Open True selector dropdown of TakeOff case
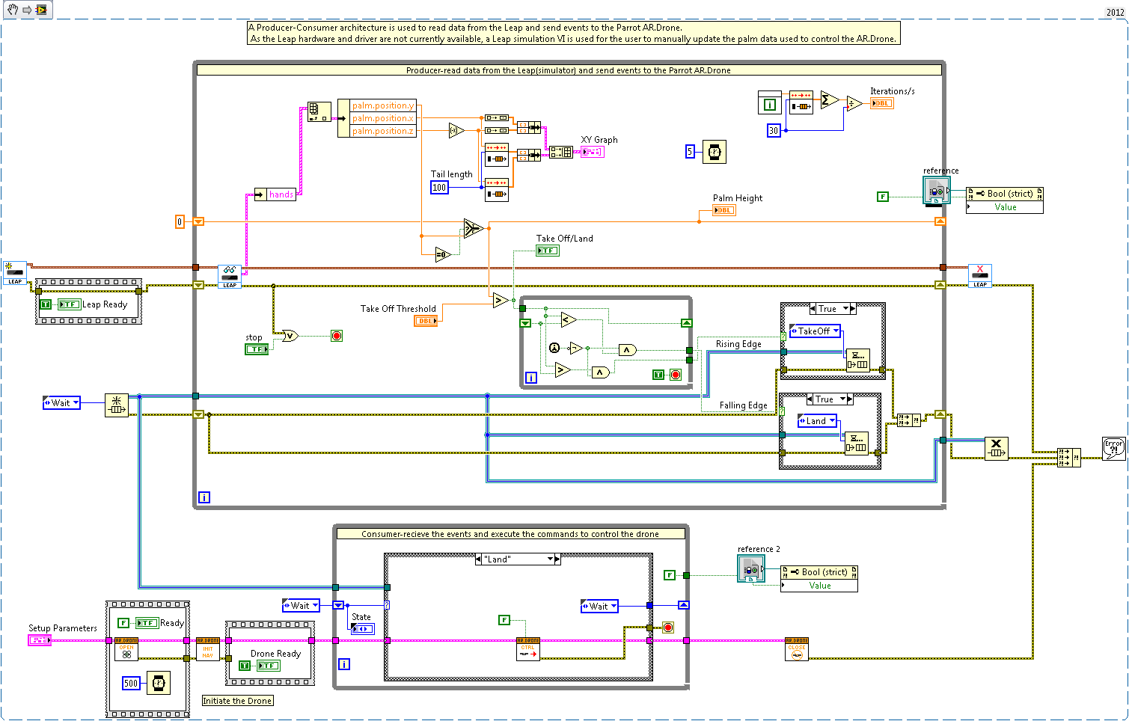 click(x=845, y=309)
